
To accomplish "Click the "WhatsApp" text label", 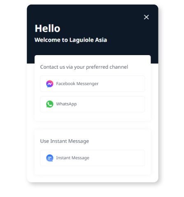I will click(66, 104).
